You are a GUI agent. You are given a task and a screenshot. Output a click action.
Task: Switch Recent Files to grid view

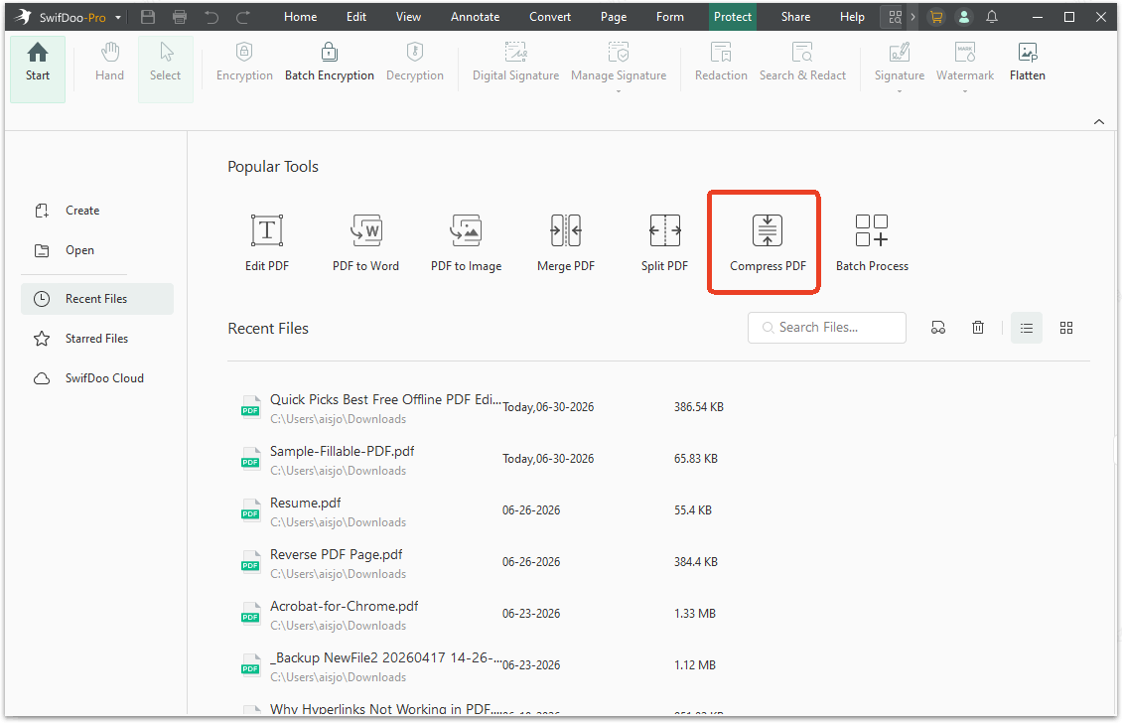coord(1066,328)
